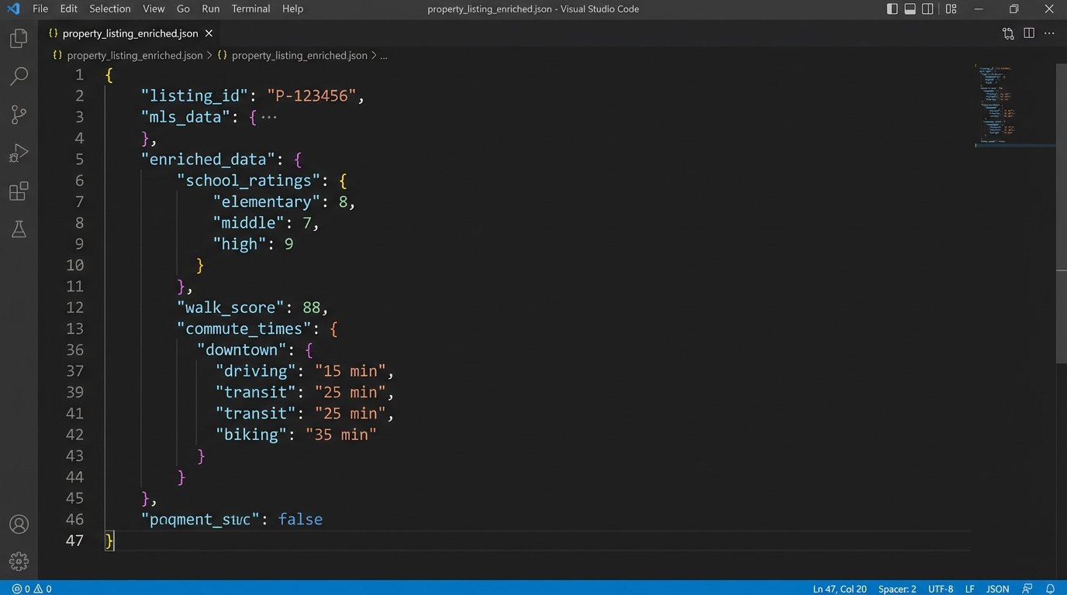Open the Terminal menu
This screenshot has width=1067, height=595.
[250, 9]
